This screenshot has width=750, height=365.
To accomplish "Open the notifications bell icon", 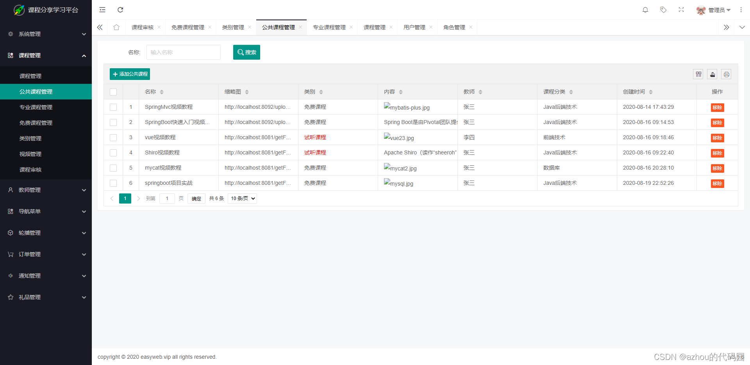I will coord(645,10).
